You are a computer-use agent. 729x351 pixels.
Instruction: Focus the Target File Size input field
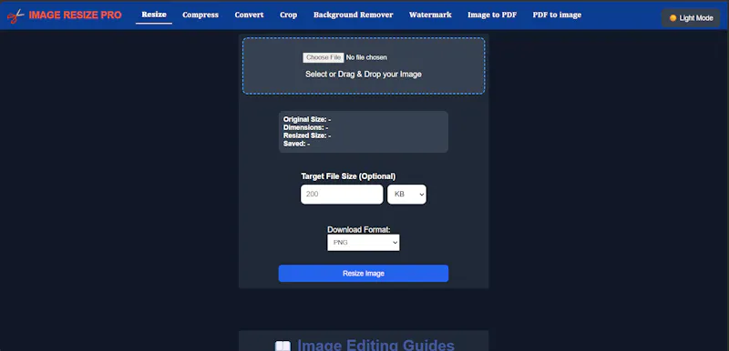coord(342,195)
